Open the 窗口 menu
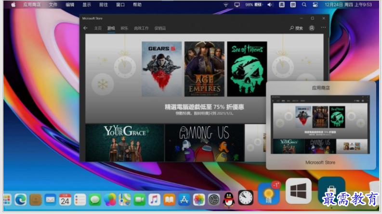The height and width of the screenshot is (214, 382). [120, 5]
